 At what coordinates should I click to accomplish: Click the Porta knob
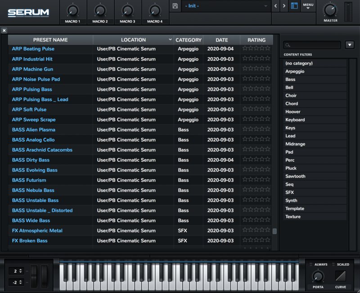click(x=318, y=276)
